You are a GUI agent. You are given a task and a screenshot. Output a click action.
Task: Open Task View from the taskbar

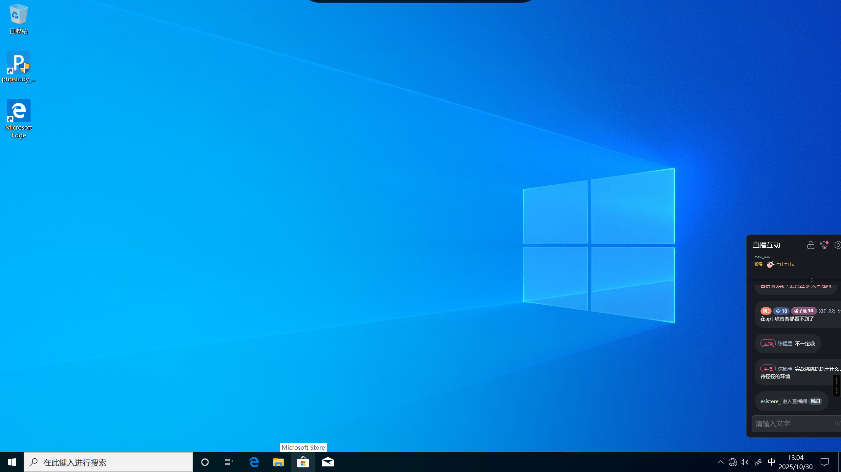[229, 462]
